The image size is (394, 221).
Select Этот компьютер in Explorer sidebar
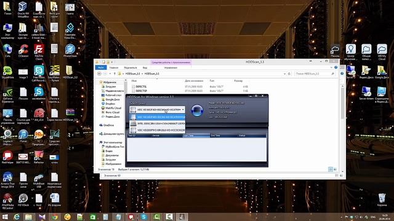pos(111,142)
